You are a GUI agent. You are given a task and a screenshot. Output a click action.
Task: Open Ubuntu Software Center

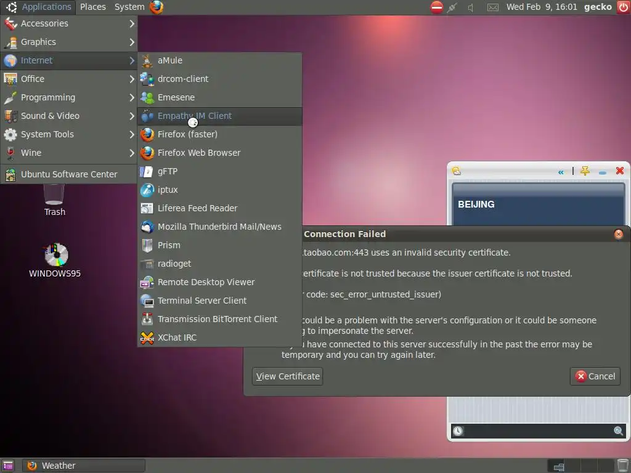69,174
